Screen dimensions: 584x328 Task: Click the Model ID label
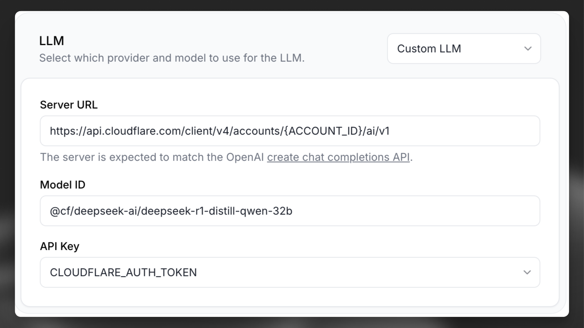point(62,185)
